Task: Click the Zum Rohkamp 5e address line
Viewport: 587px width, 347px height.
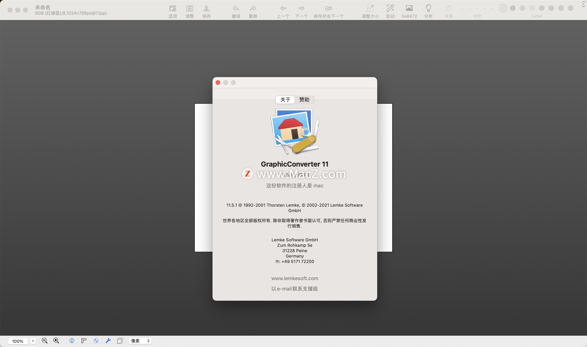Action: [x=295, y=245]
